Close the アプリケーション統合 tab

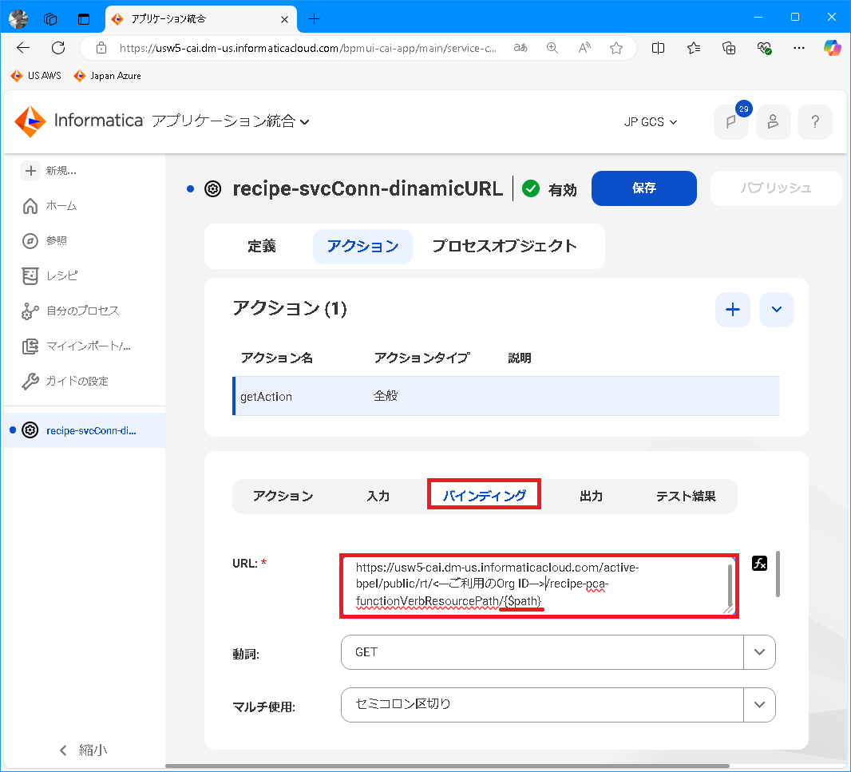[284, 19]
